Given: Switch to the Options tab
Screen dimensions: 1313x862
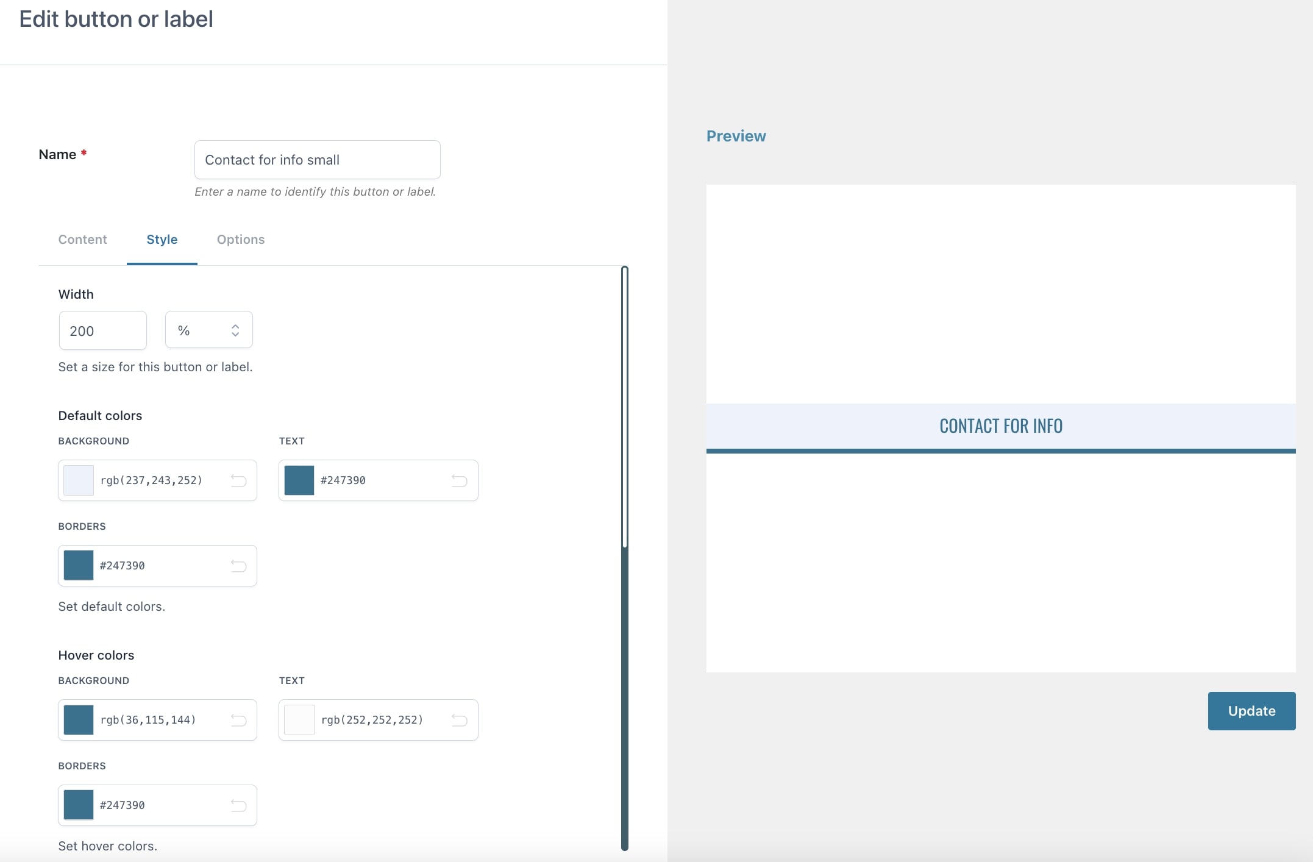Looking at the screenshot, I should point(241,240).
